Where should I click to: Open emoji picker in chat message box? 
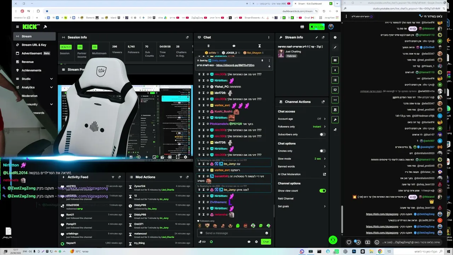(266, 233)
